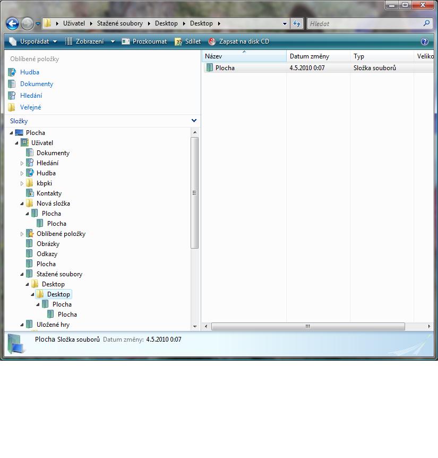Sort by Typ column header
The image size is (438, 458).
(382, 56)
